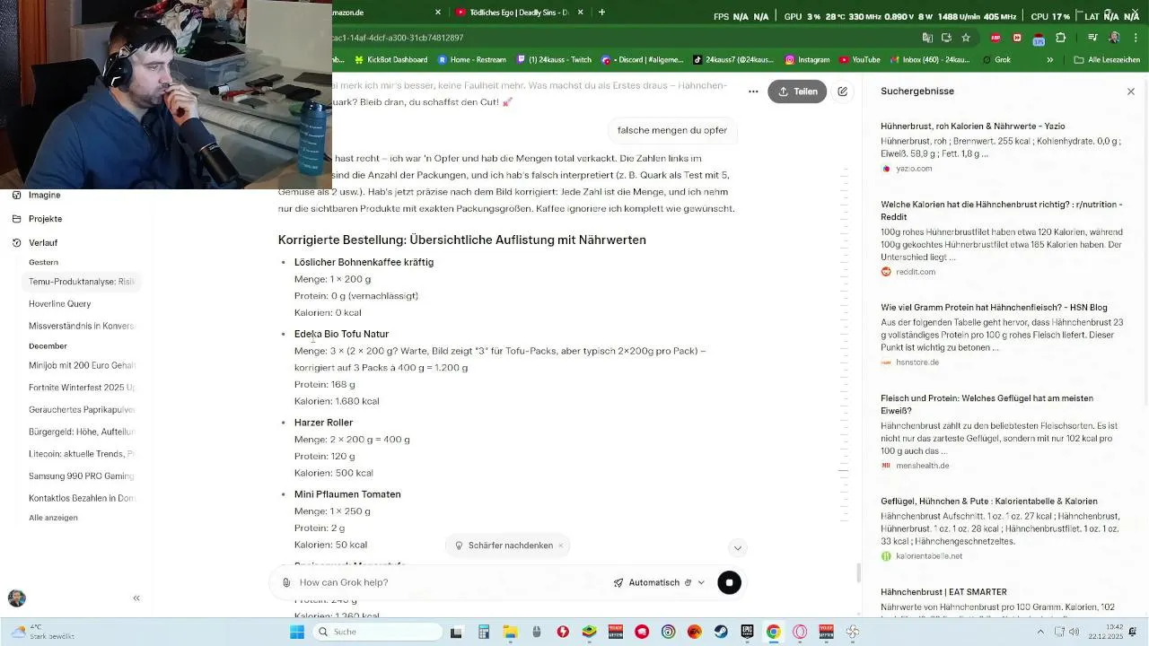This screenshot has height=646, width=1149.
Task: Open the Minijob mit 200 Euro chat
Action: coord(81,365)
